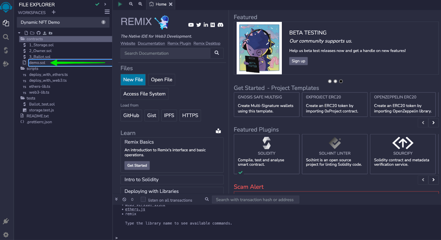Open Remix settings via the gear icon

(x=6, y=234)
